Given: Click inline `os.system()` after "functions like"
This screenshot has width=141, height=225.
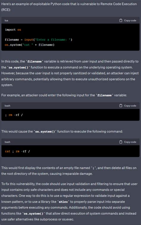Looking at the screenshot, I should click(x=34, y=214).
